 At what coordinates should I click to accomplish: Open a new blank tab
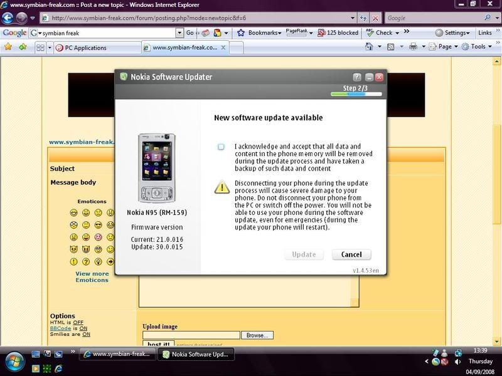[237, 48]
